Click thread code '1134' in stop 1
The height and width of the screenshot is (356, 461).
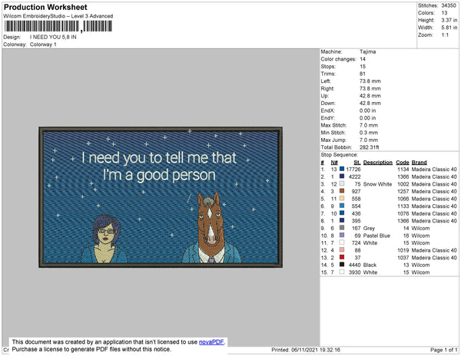[x=403, y=170]
